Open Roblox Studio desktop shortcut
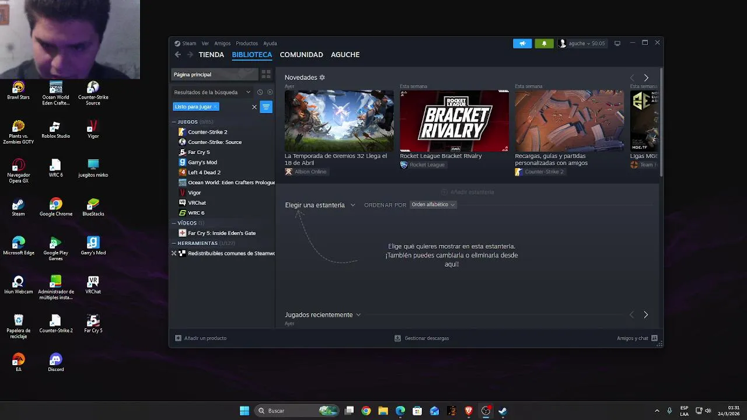747x420 pixels. coord(55,129)
